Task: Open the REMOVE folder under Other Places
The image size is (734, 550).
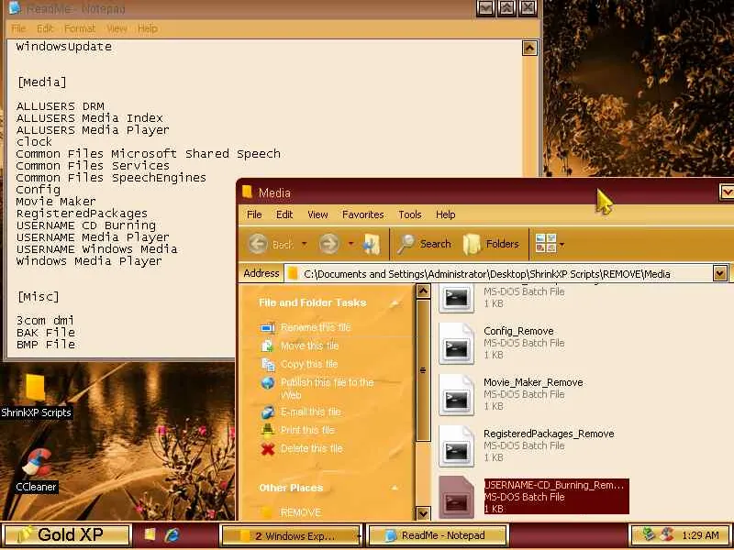Action: coord(301,512)
